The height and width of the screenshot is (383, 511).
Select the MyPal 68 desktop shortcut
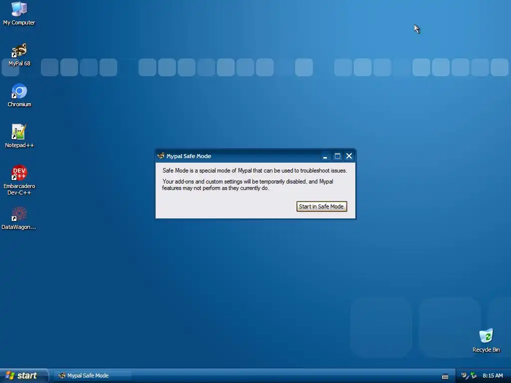[19, 55]
